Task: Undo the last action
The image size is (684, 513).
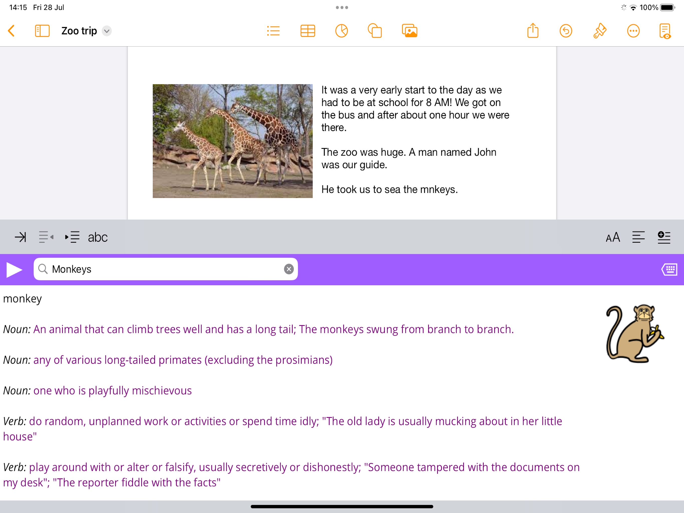Action: tap(566, 31)
